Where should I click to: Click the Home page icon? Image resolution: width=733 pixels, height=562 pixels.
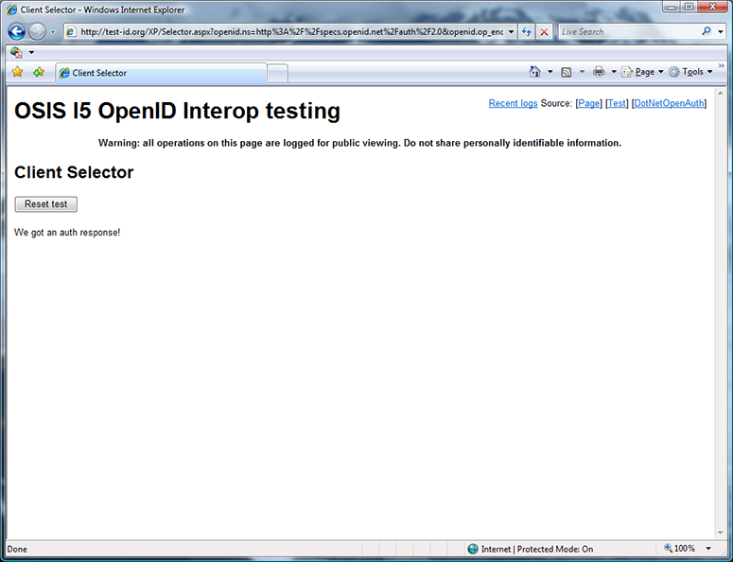coord(535,72)
